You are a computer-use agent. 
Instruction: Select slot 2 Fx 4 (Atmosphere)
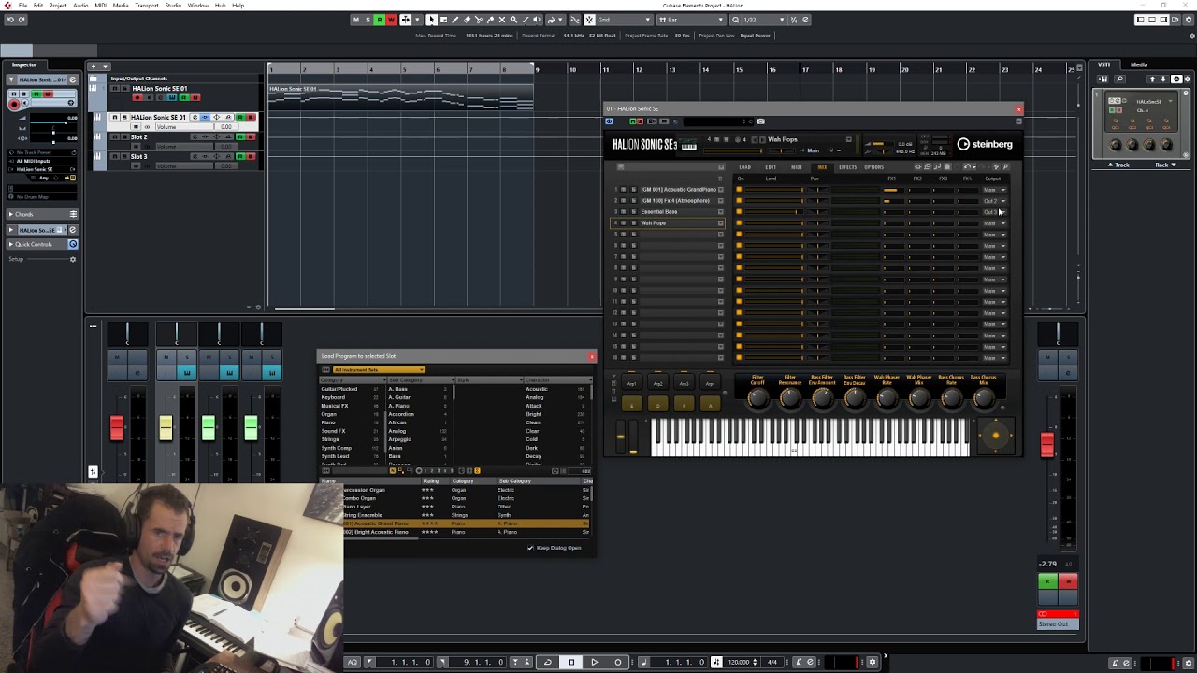(675, 201)
